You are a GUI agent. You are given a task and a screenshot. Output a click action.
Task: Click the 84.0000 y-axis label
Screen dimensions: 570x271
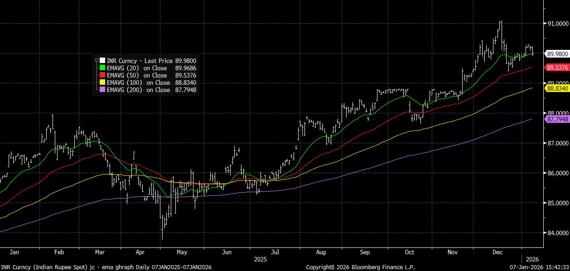(558, 233)
